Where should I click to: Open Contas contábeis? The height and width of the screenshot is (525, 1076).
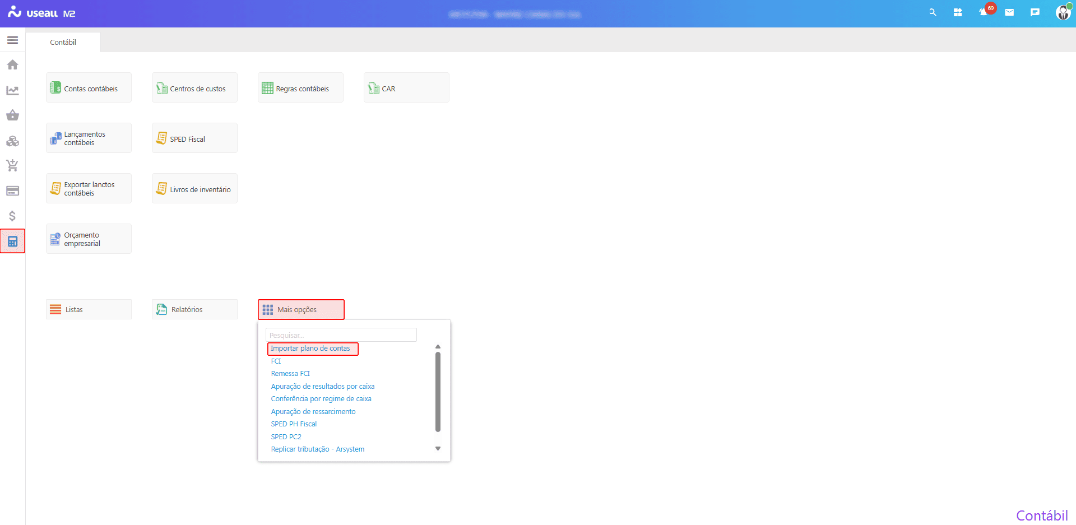coord(89,89)
